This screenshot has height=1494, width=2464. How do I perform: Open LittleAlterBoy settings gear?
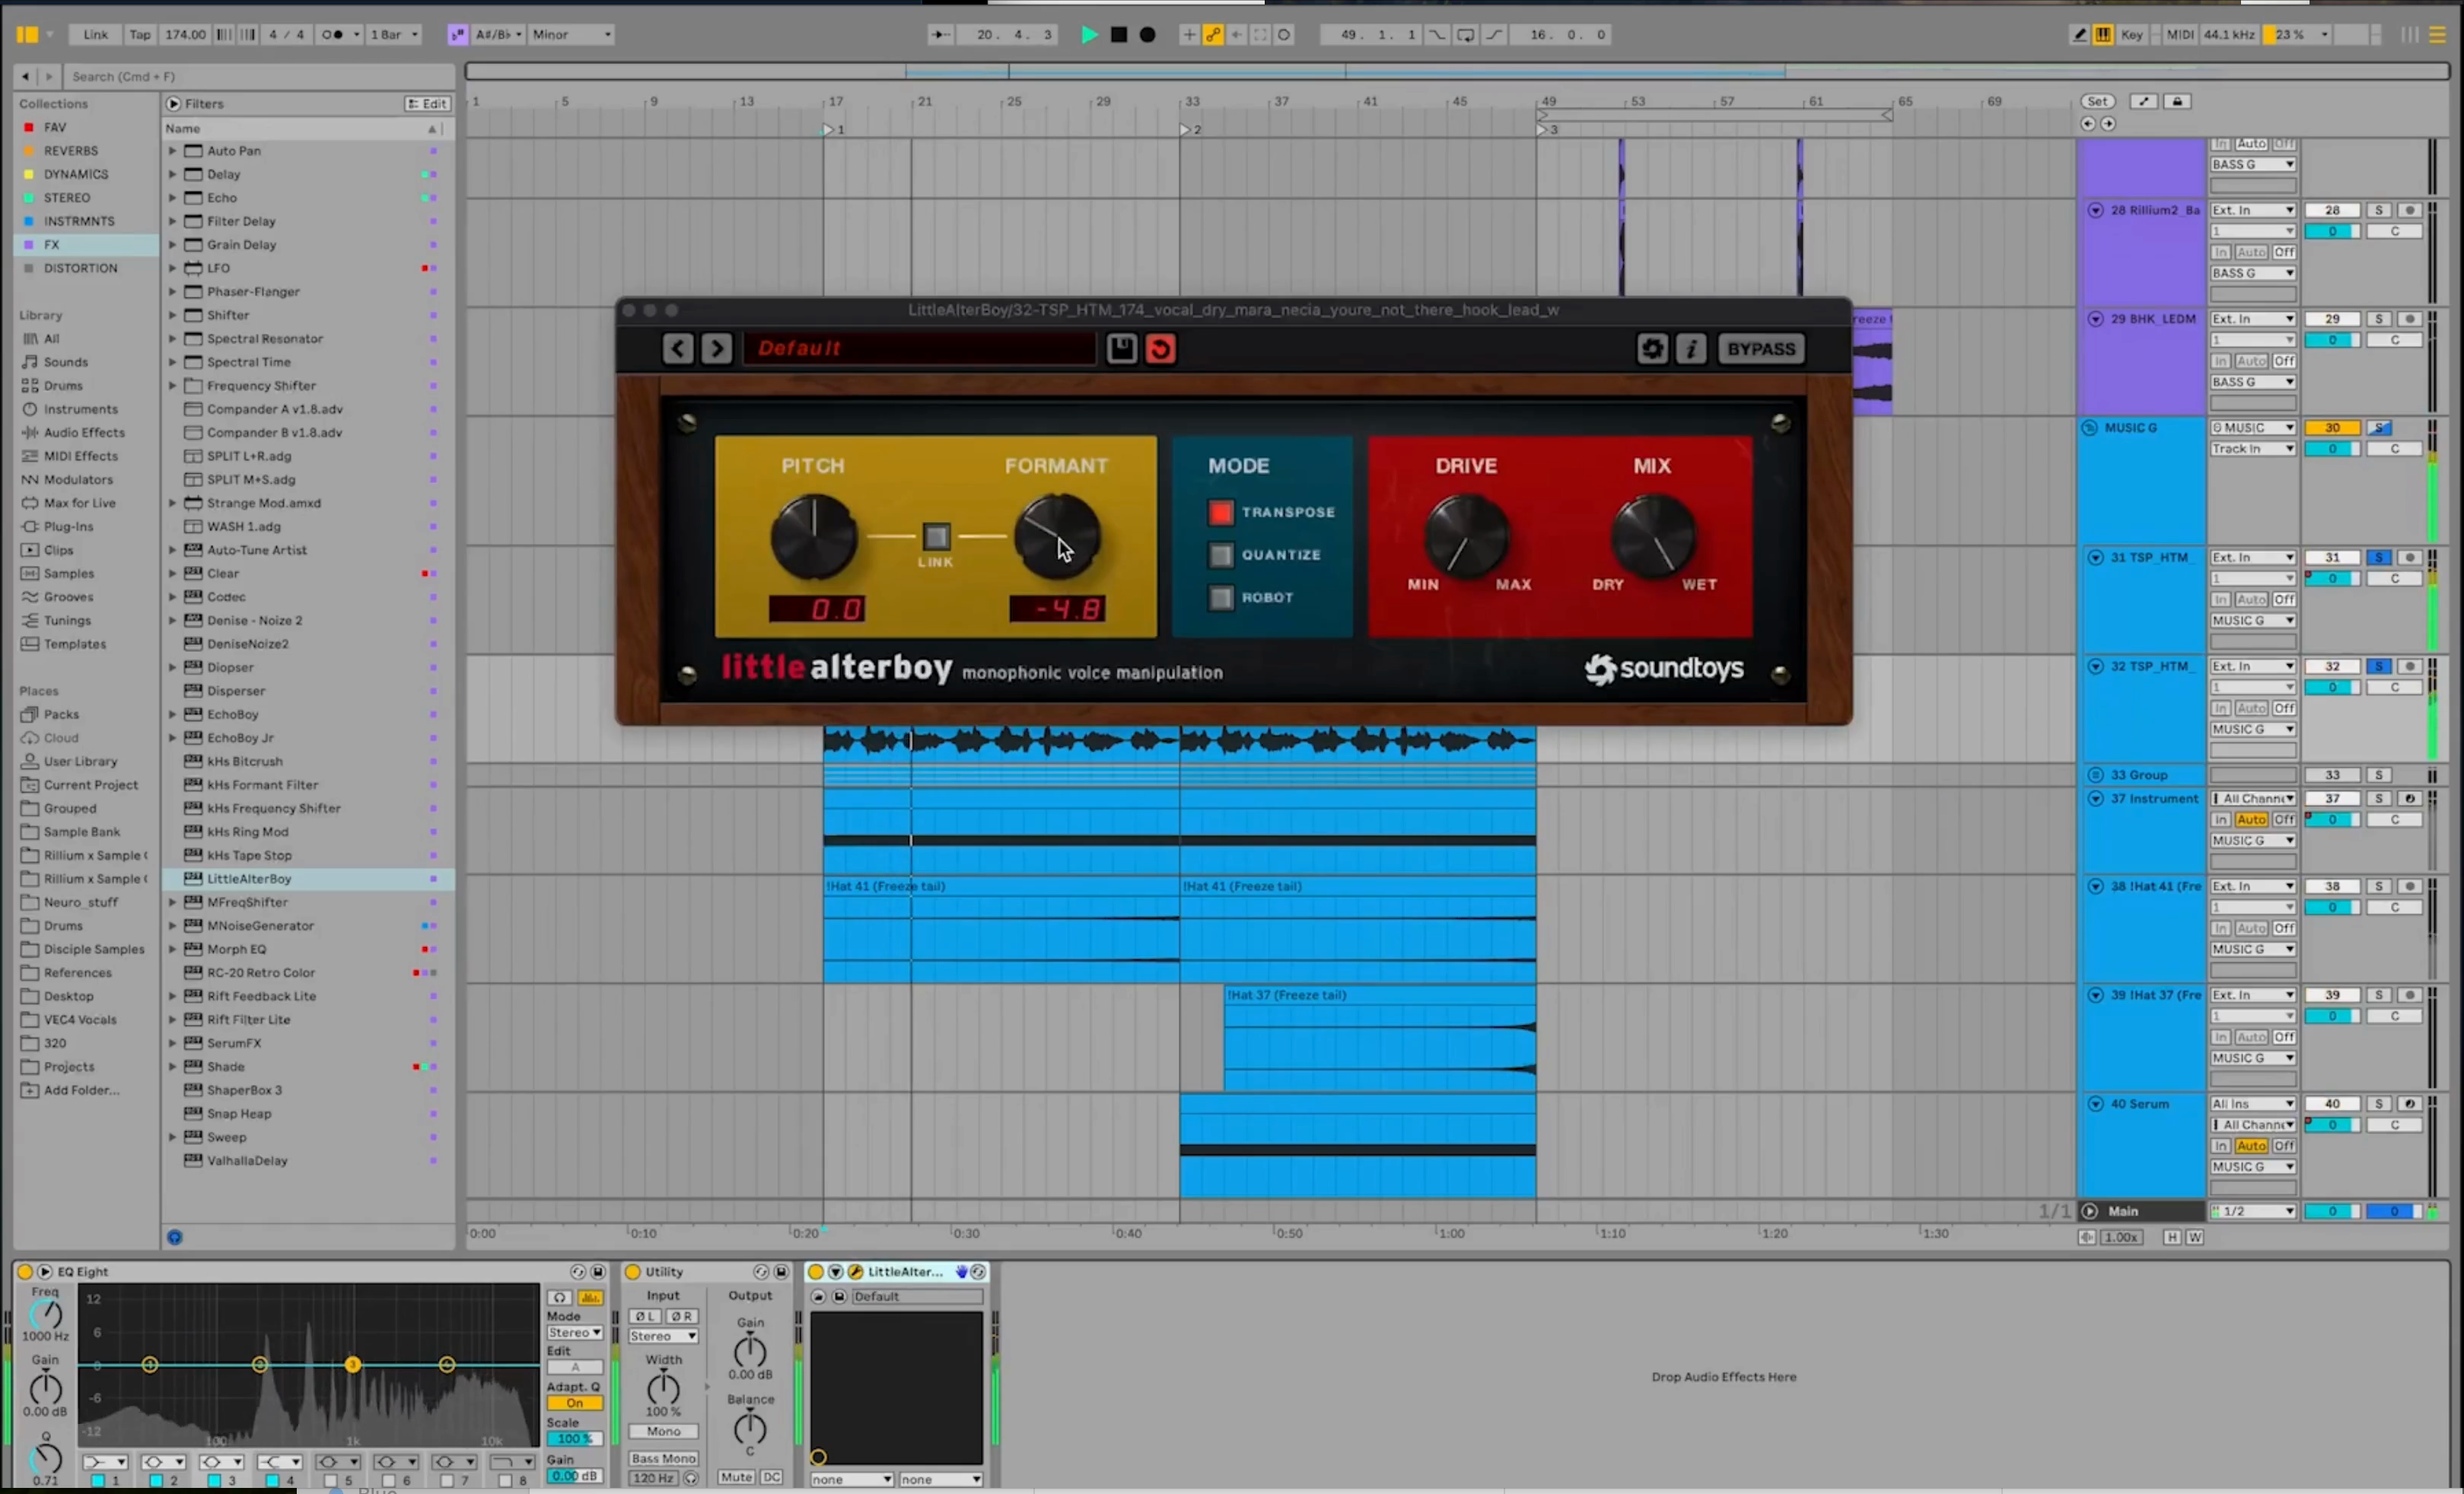(x=1652, y=348)
